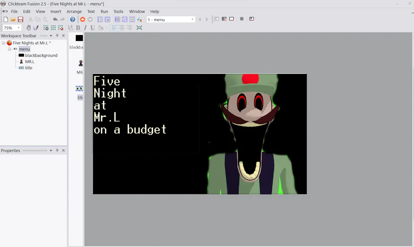Select title object in the workspace tree
Image resolution: width=414 pixels, height=247 pixels.
click(x=29, y=68)
